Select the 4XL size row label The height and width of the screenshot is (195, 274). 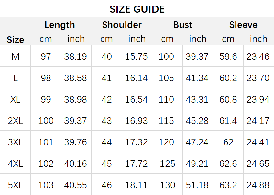(16, 164)
